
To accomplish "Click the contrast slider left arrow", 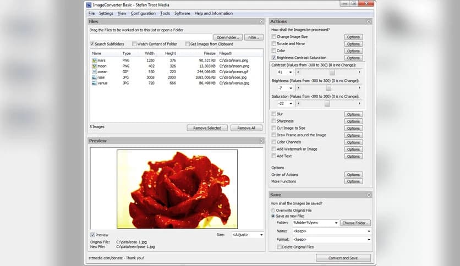I will click(298, 72).
